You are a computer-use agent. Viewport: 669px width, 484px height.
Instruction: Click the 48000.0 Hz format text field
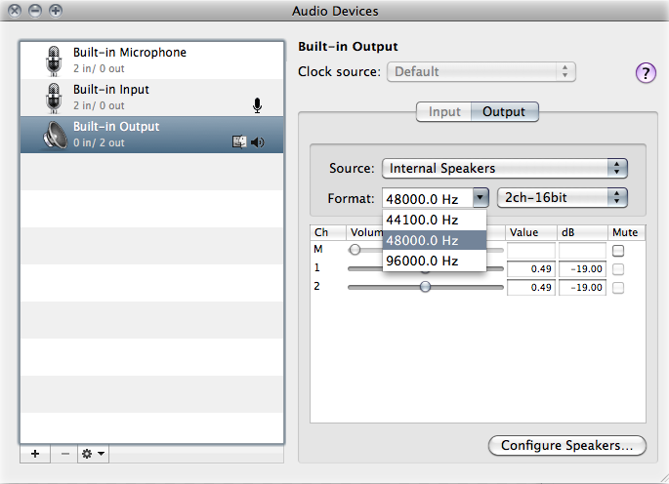click(x=428, y=199)
